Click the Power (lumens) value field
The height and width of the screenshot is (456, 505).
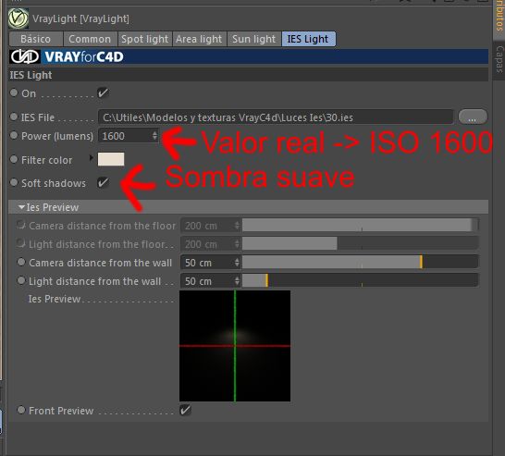pos(125,136)
